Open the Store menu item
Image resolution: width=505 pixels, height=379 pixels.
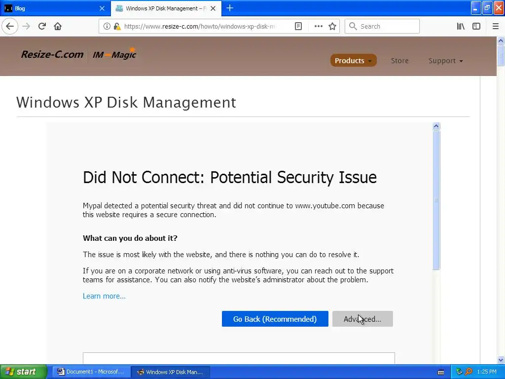coord(399,61)
